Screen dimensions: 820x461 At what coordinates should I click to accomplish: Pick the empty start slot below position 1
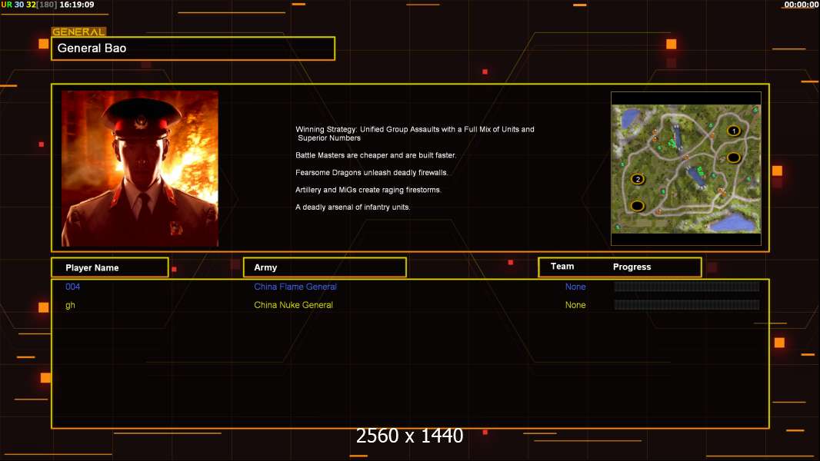(x=734, y=158)
